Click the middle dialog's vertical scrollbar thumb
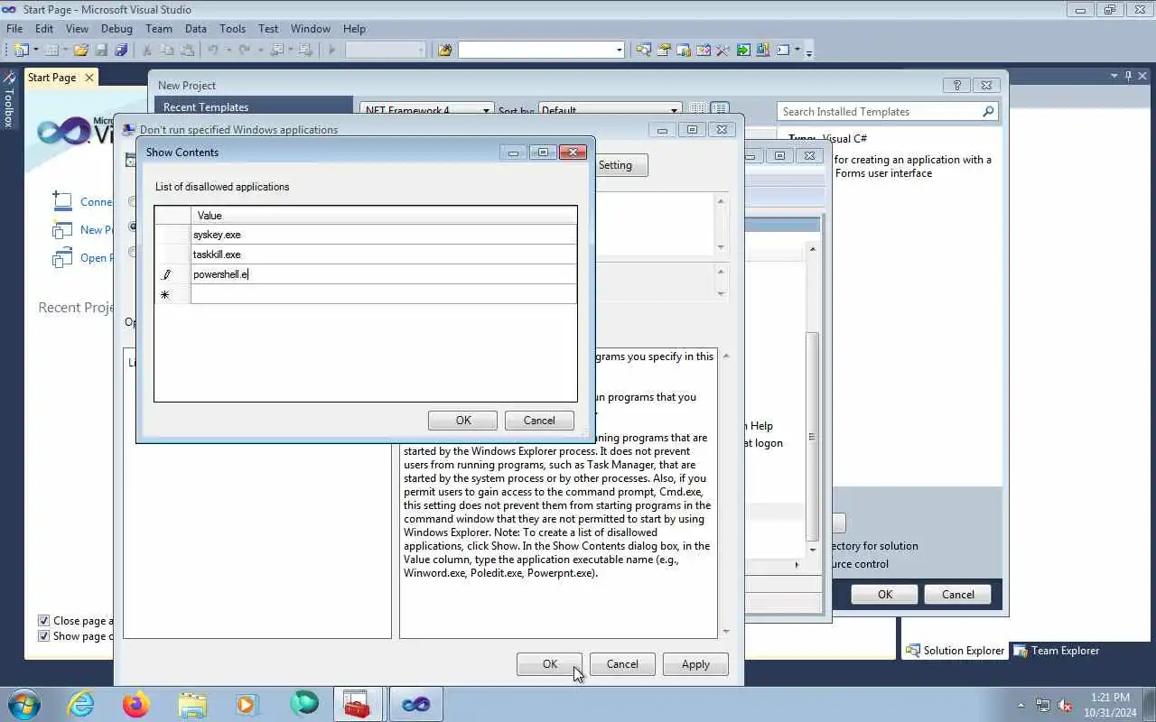This screenshot has width=1156, height=722. 813,437
